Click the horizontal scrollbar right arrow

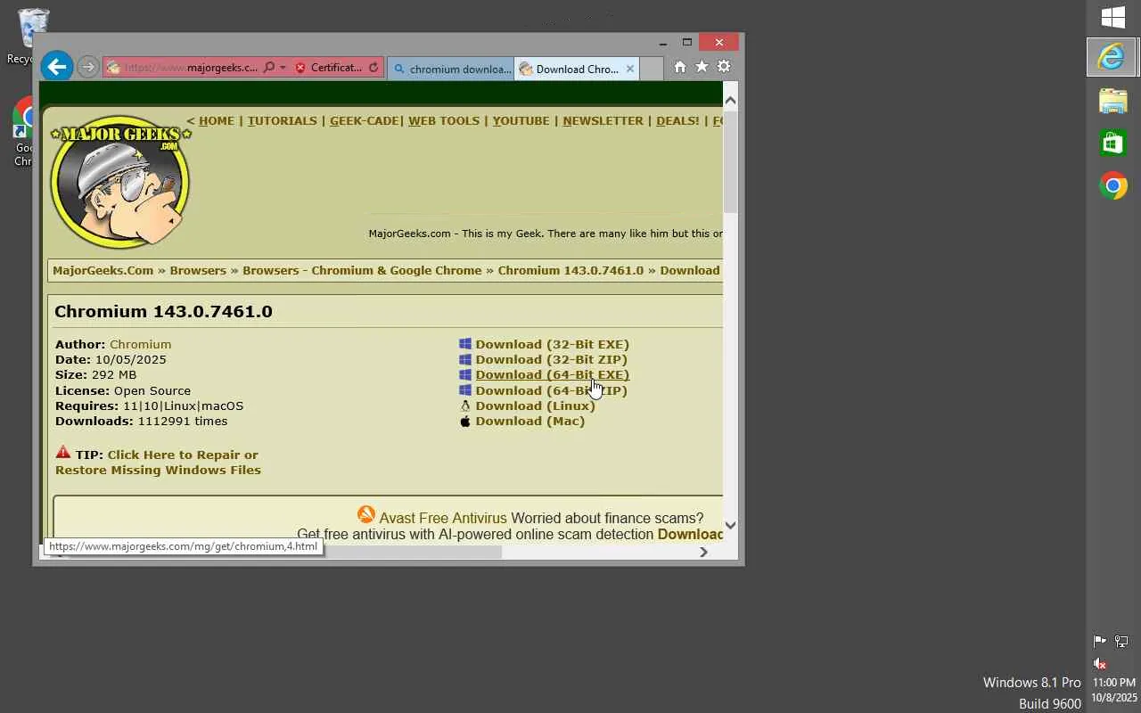point(703,552)
